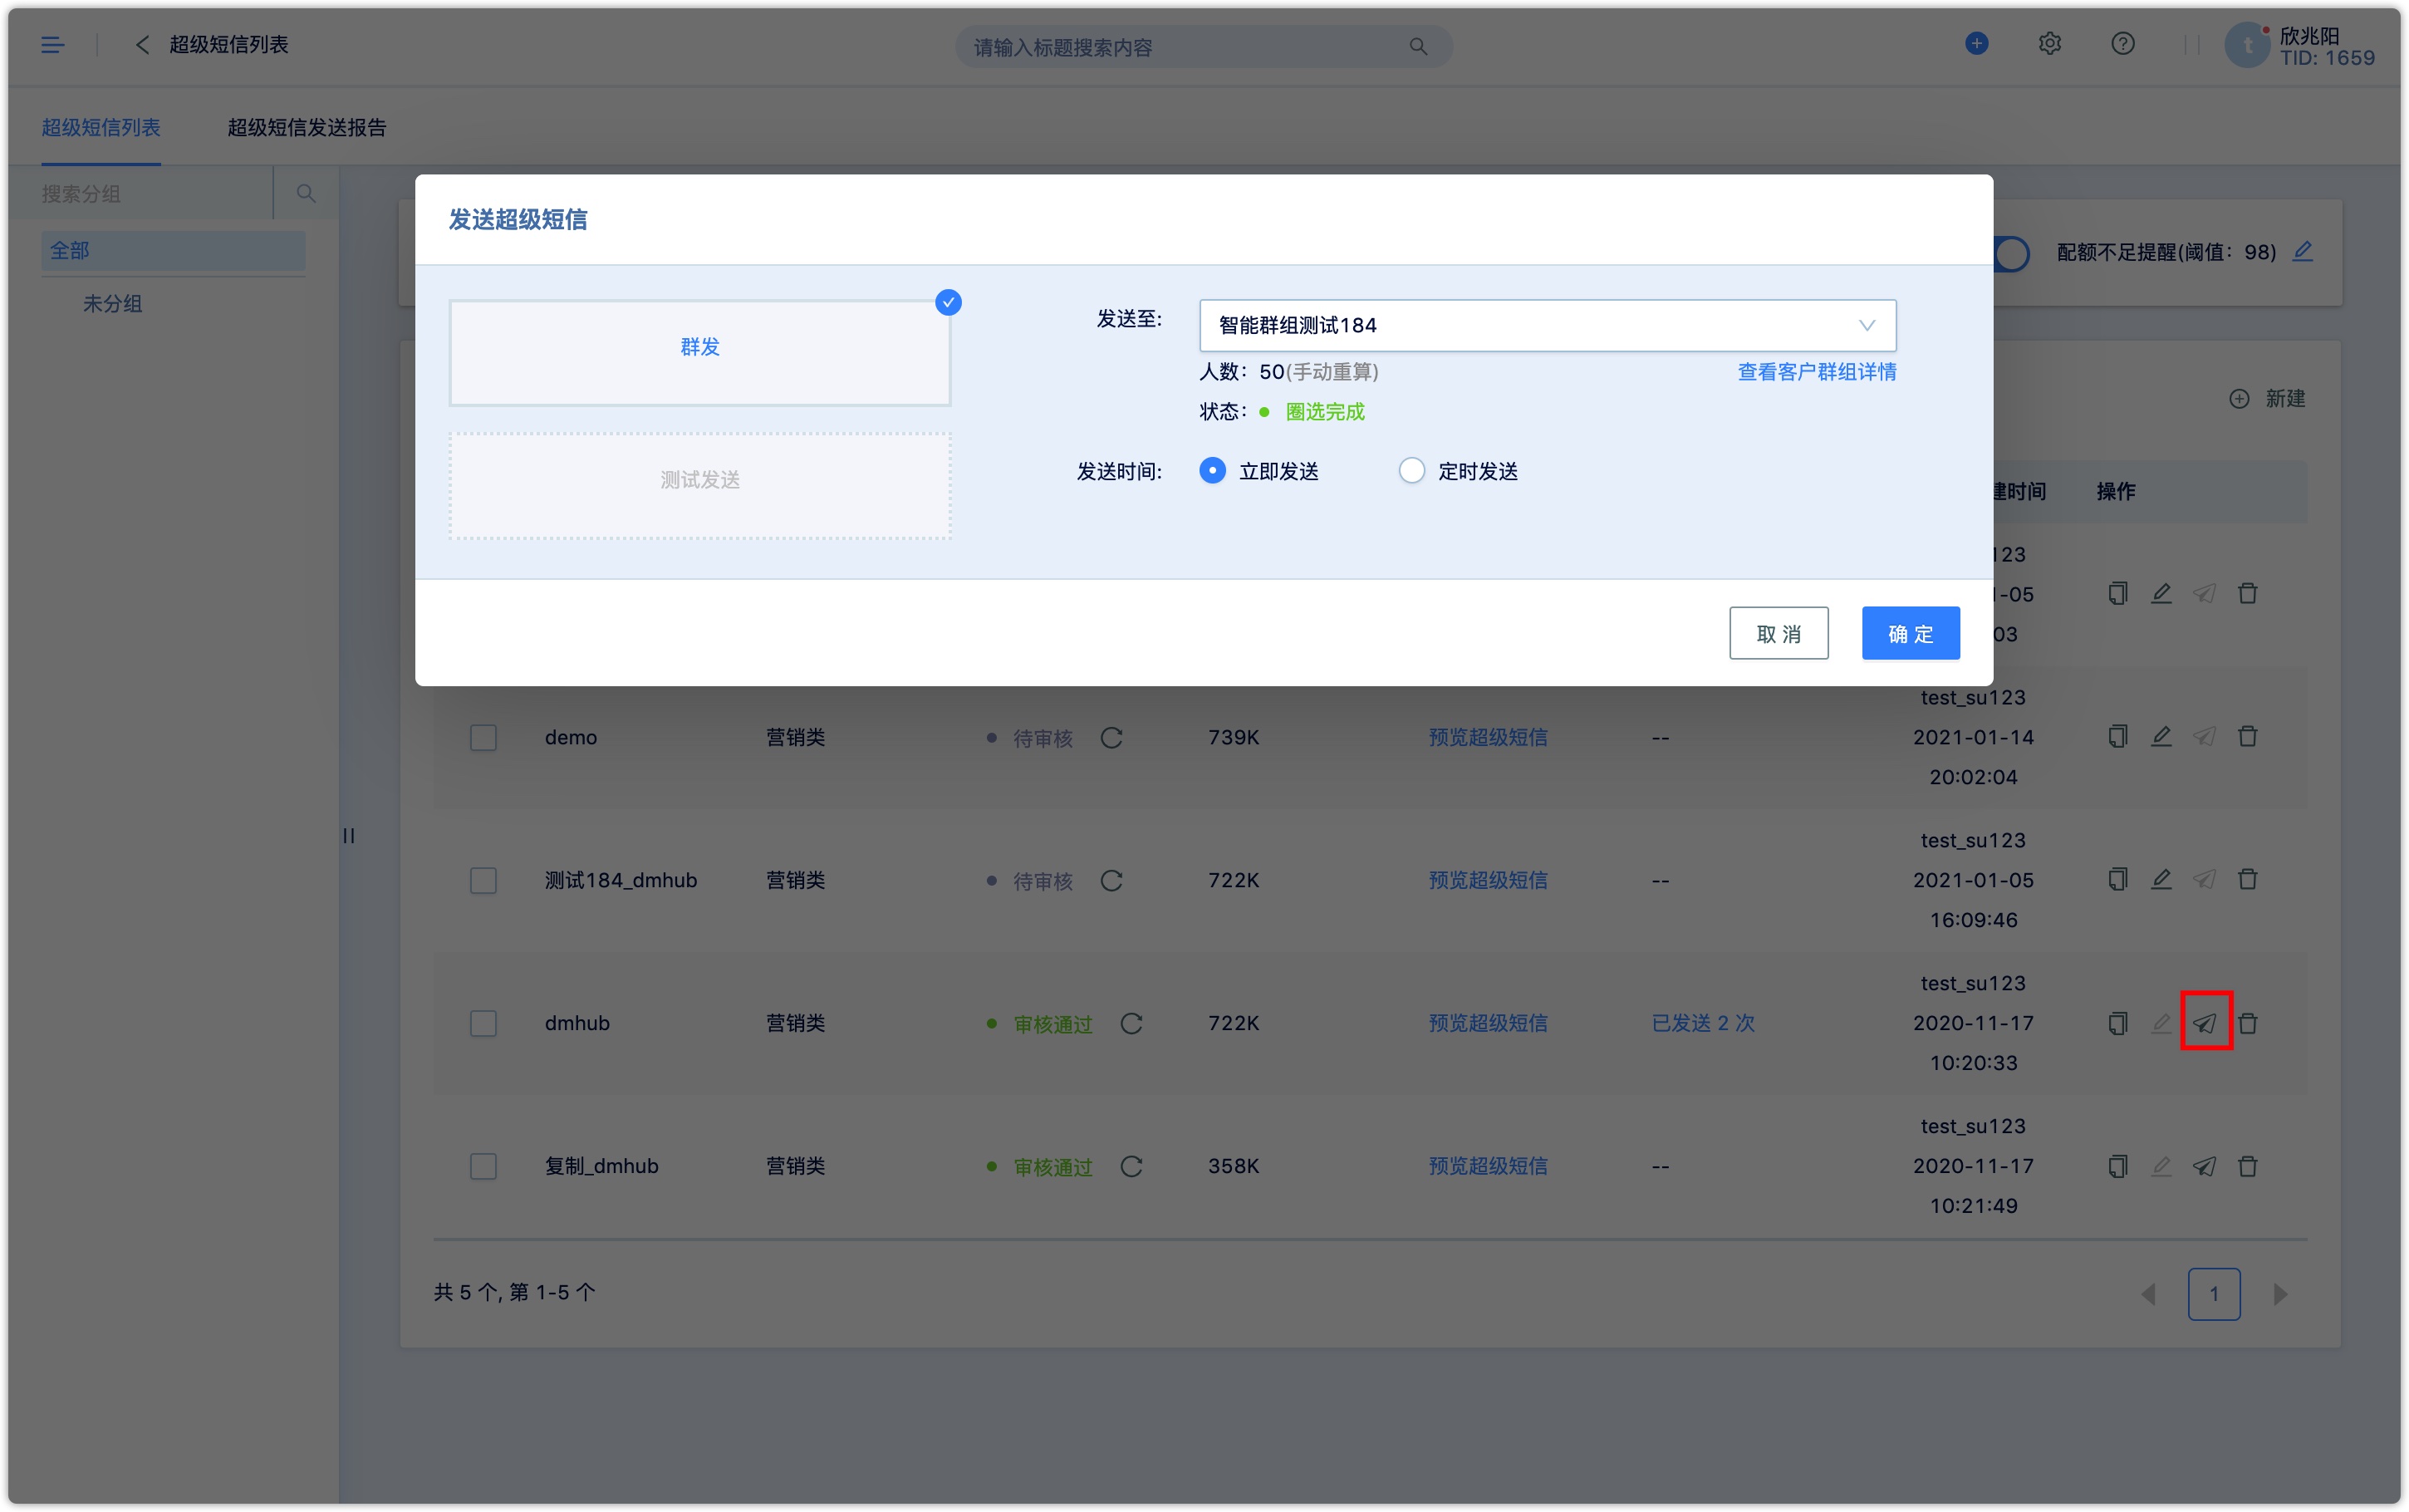Copy the 测试184_dmhub message

[x=2117, y=880]
